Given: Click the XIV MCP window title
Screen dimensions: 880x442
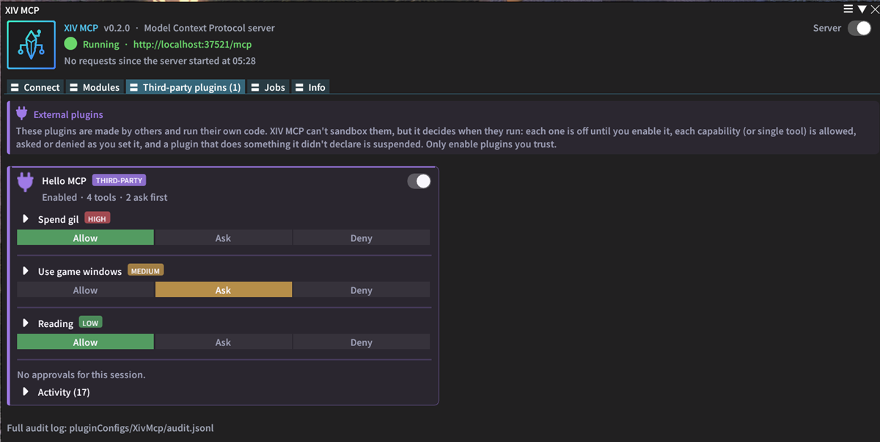Looking at the screenshot, I should (x=22, y=10).
